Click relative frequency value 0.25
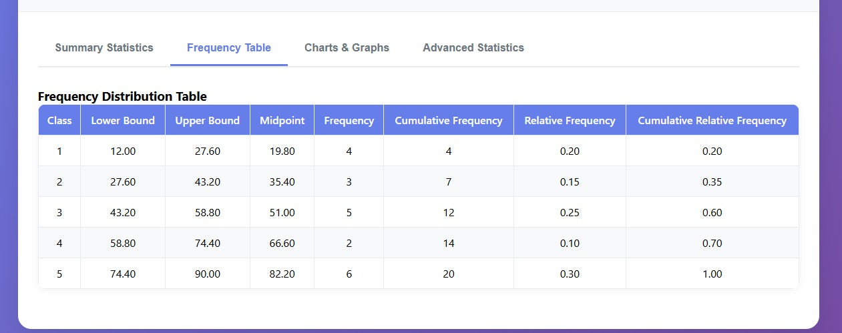The image size is (842, 333). (x=570, y=213)
